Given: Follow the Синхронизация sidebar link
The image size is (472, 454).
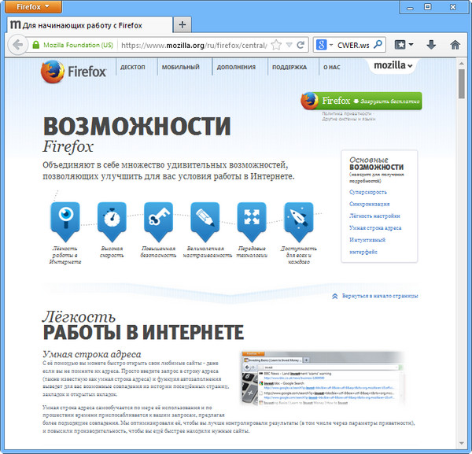Looking at the screenshot, I should 370,204.
